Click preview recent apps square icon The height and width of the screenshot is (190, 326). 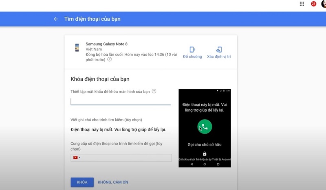[218, 164]
